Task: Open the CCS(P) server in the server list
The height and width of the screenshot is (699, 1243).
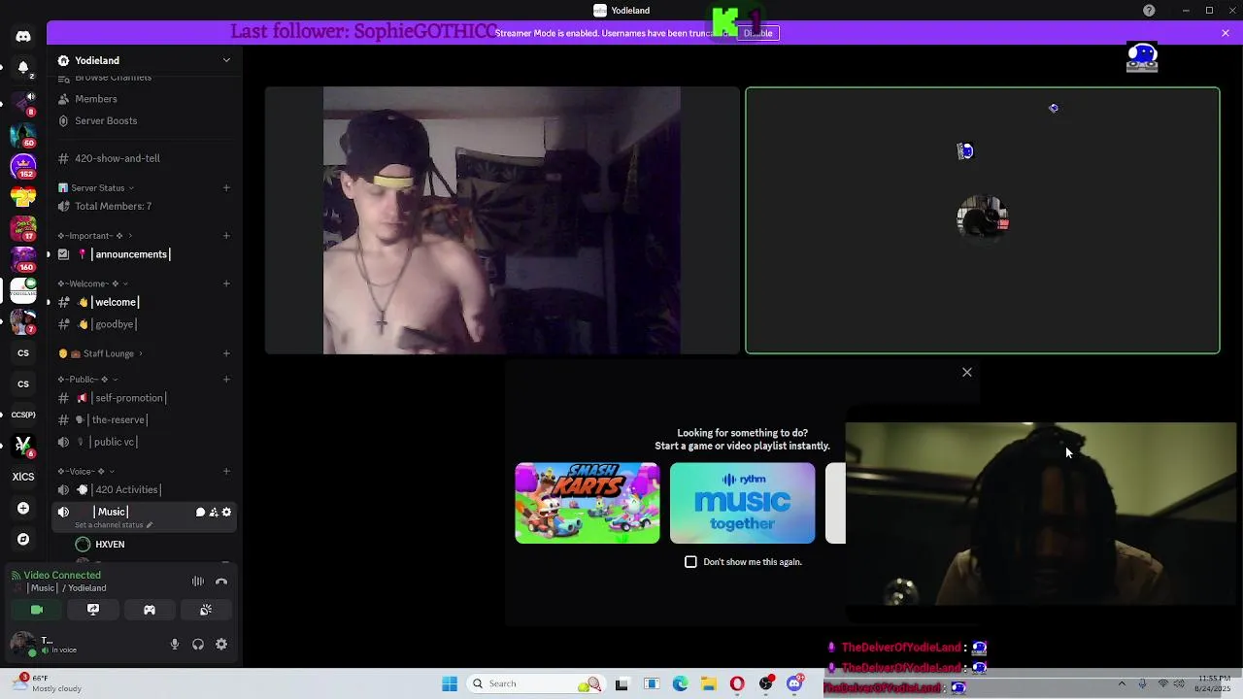Action: point(23,415)
